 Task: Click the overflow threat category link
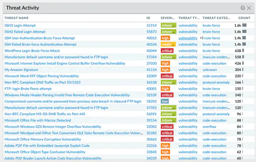pyautogui.click(x=209, y=127)
